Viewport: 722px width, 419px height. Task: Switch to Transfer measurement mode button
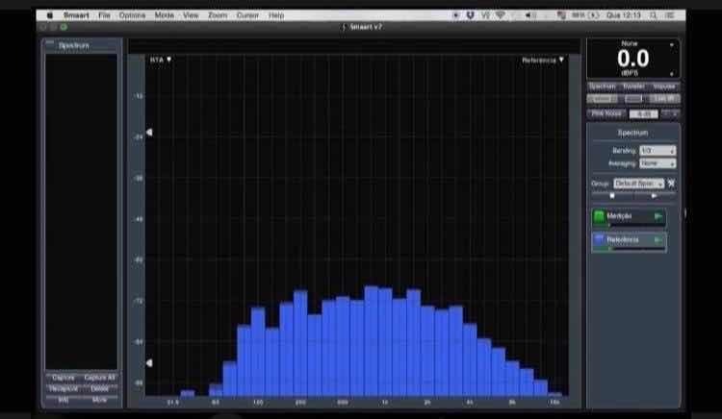633,86
